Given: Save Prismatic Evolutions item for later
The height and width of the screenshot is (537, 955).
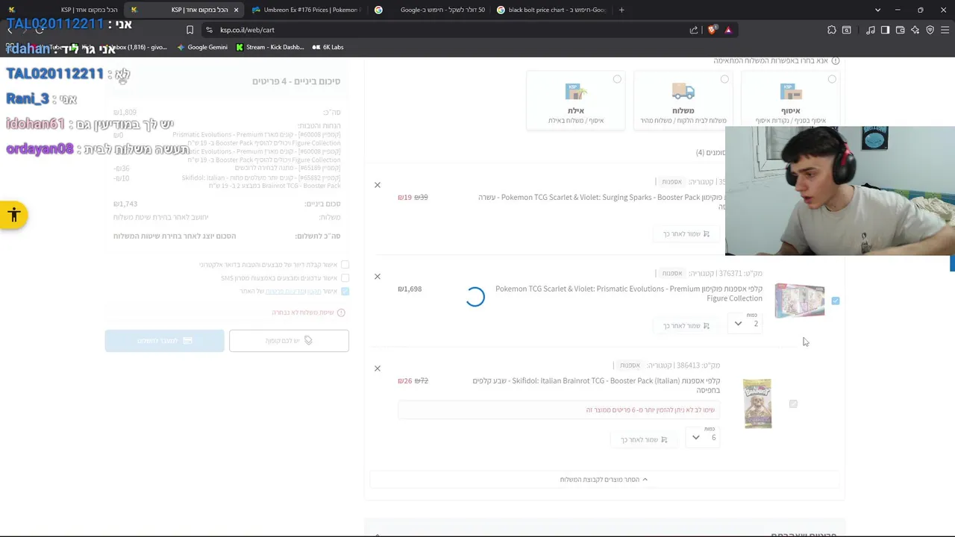Looking at the screenshot, I should click(x=686, y=325).
